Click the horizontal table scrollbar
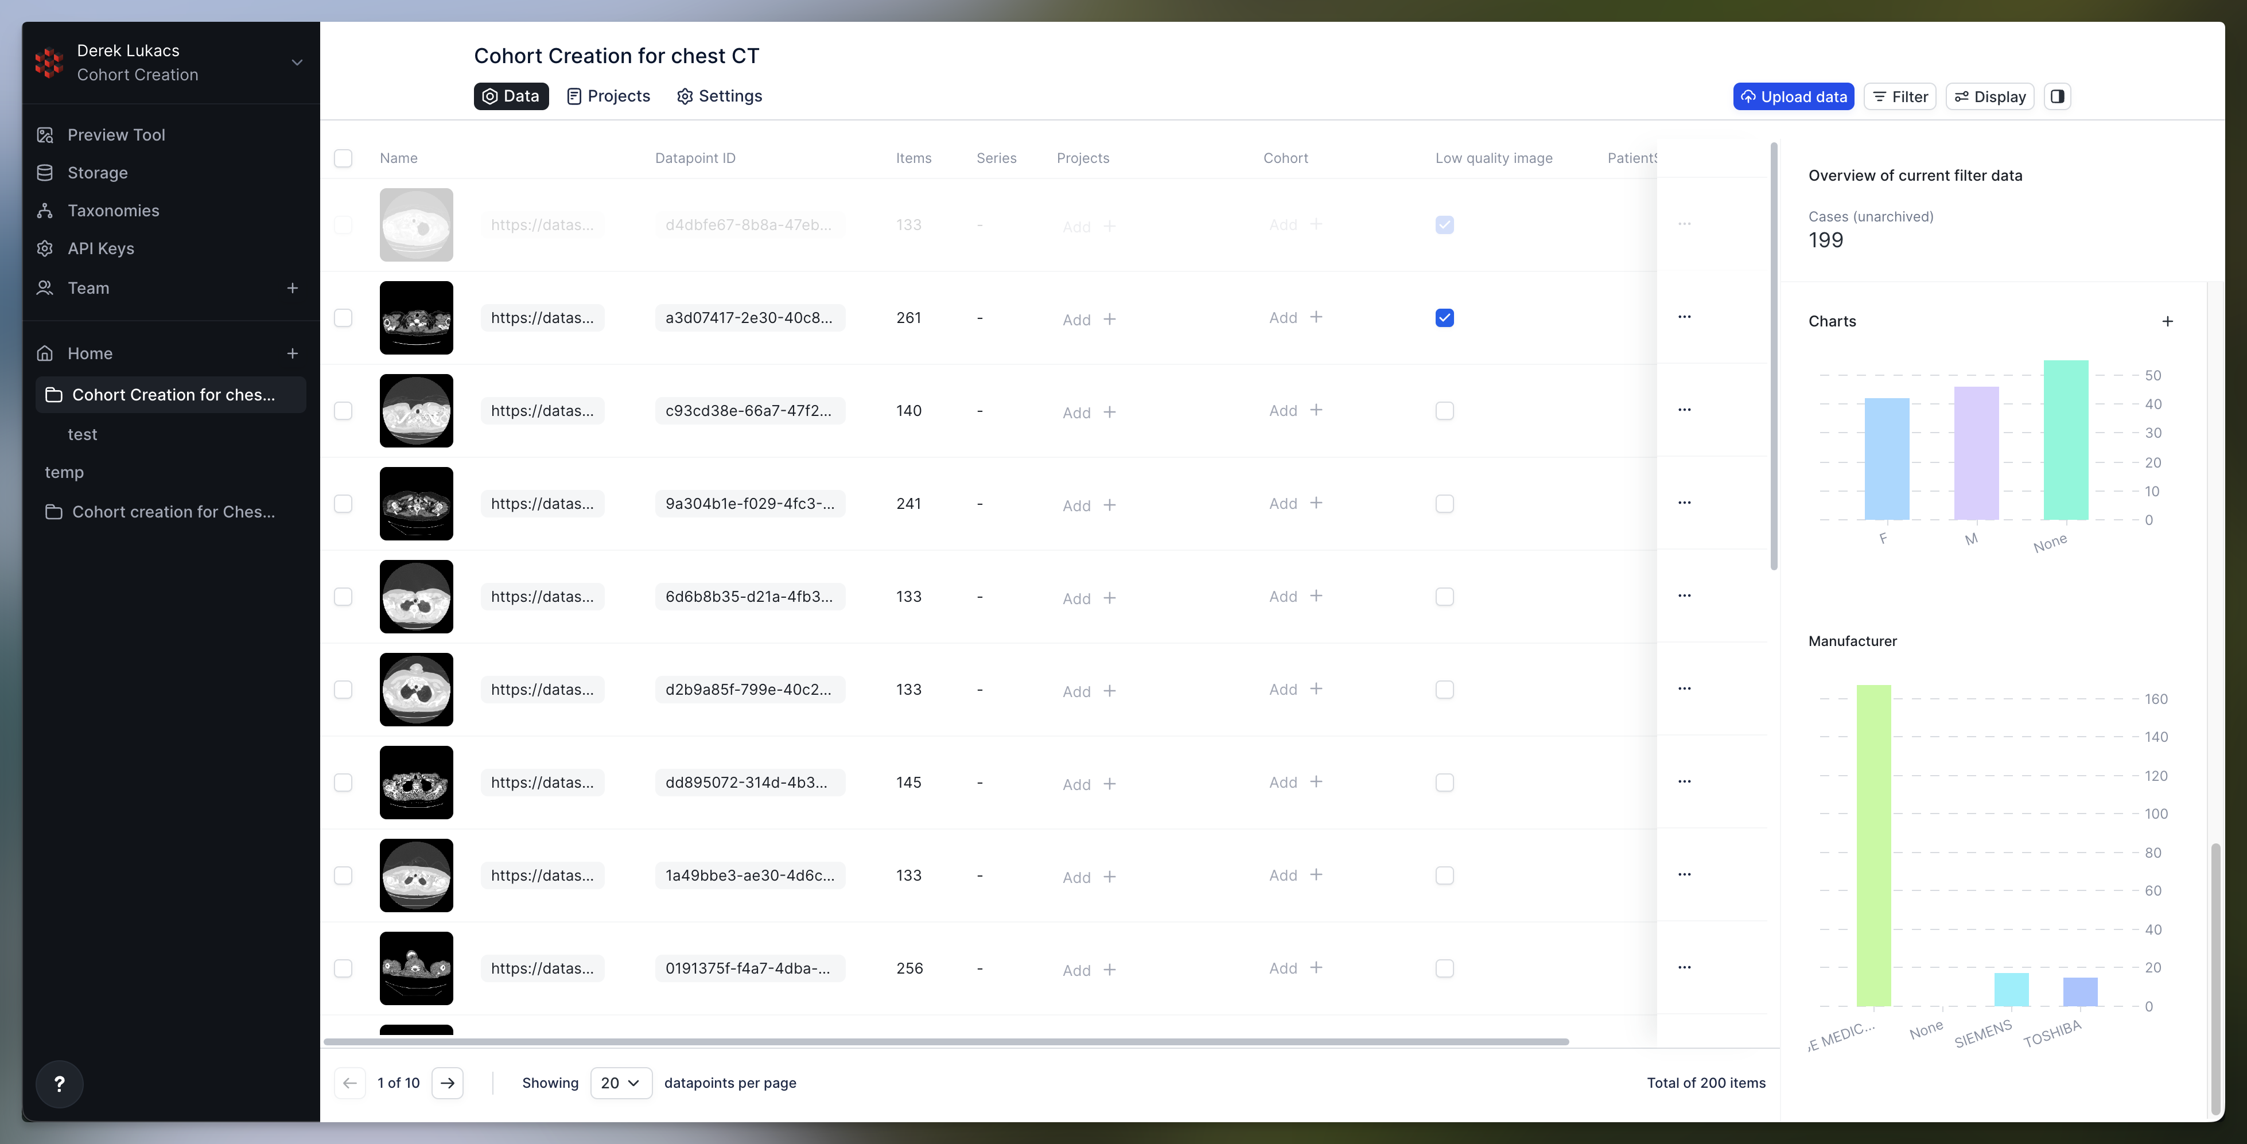Viewport: 2247px width, 1144px height. click(946, 1041)
